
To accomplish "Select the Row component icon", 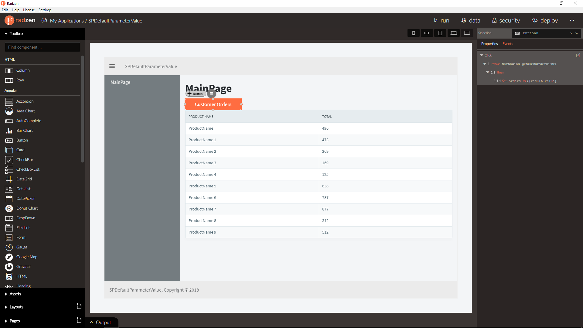I will (x=9, y=80).
